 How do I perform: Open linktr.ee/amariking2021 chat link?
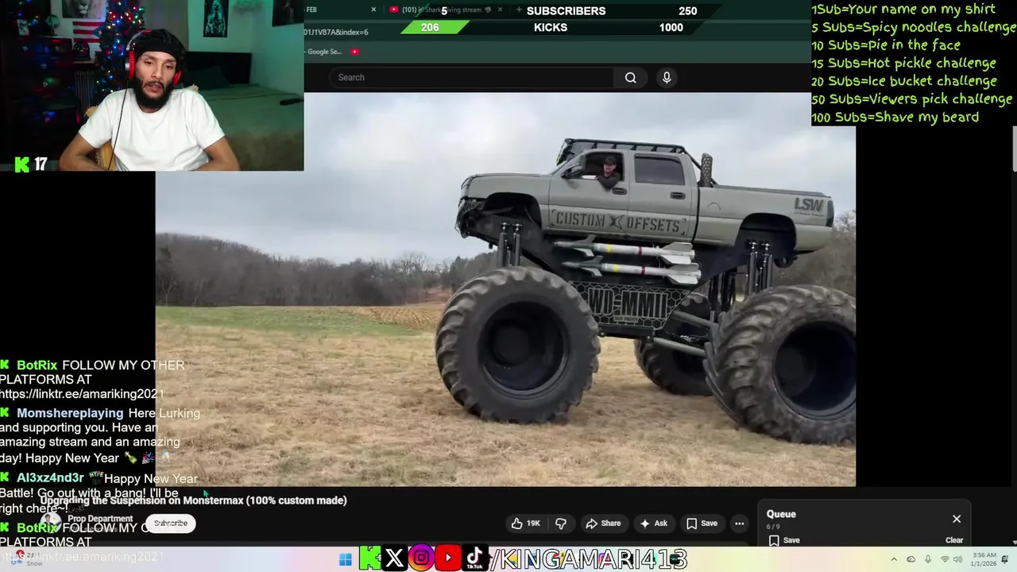pos(82,394)
